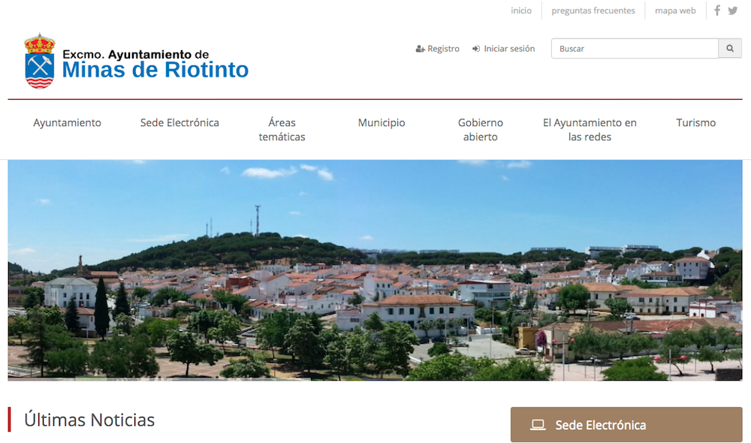The image size is (751, 443).
Task: Go to the Turismo section
Action: click(x=696, y=122)
